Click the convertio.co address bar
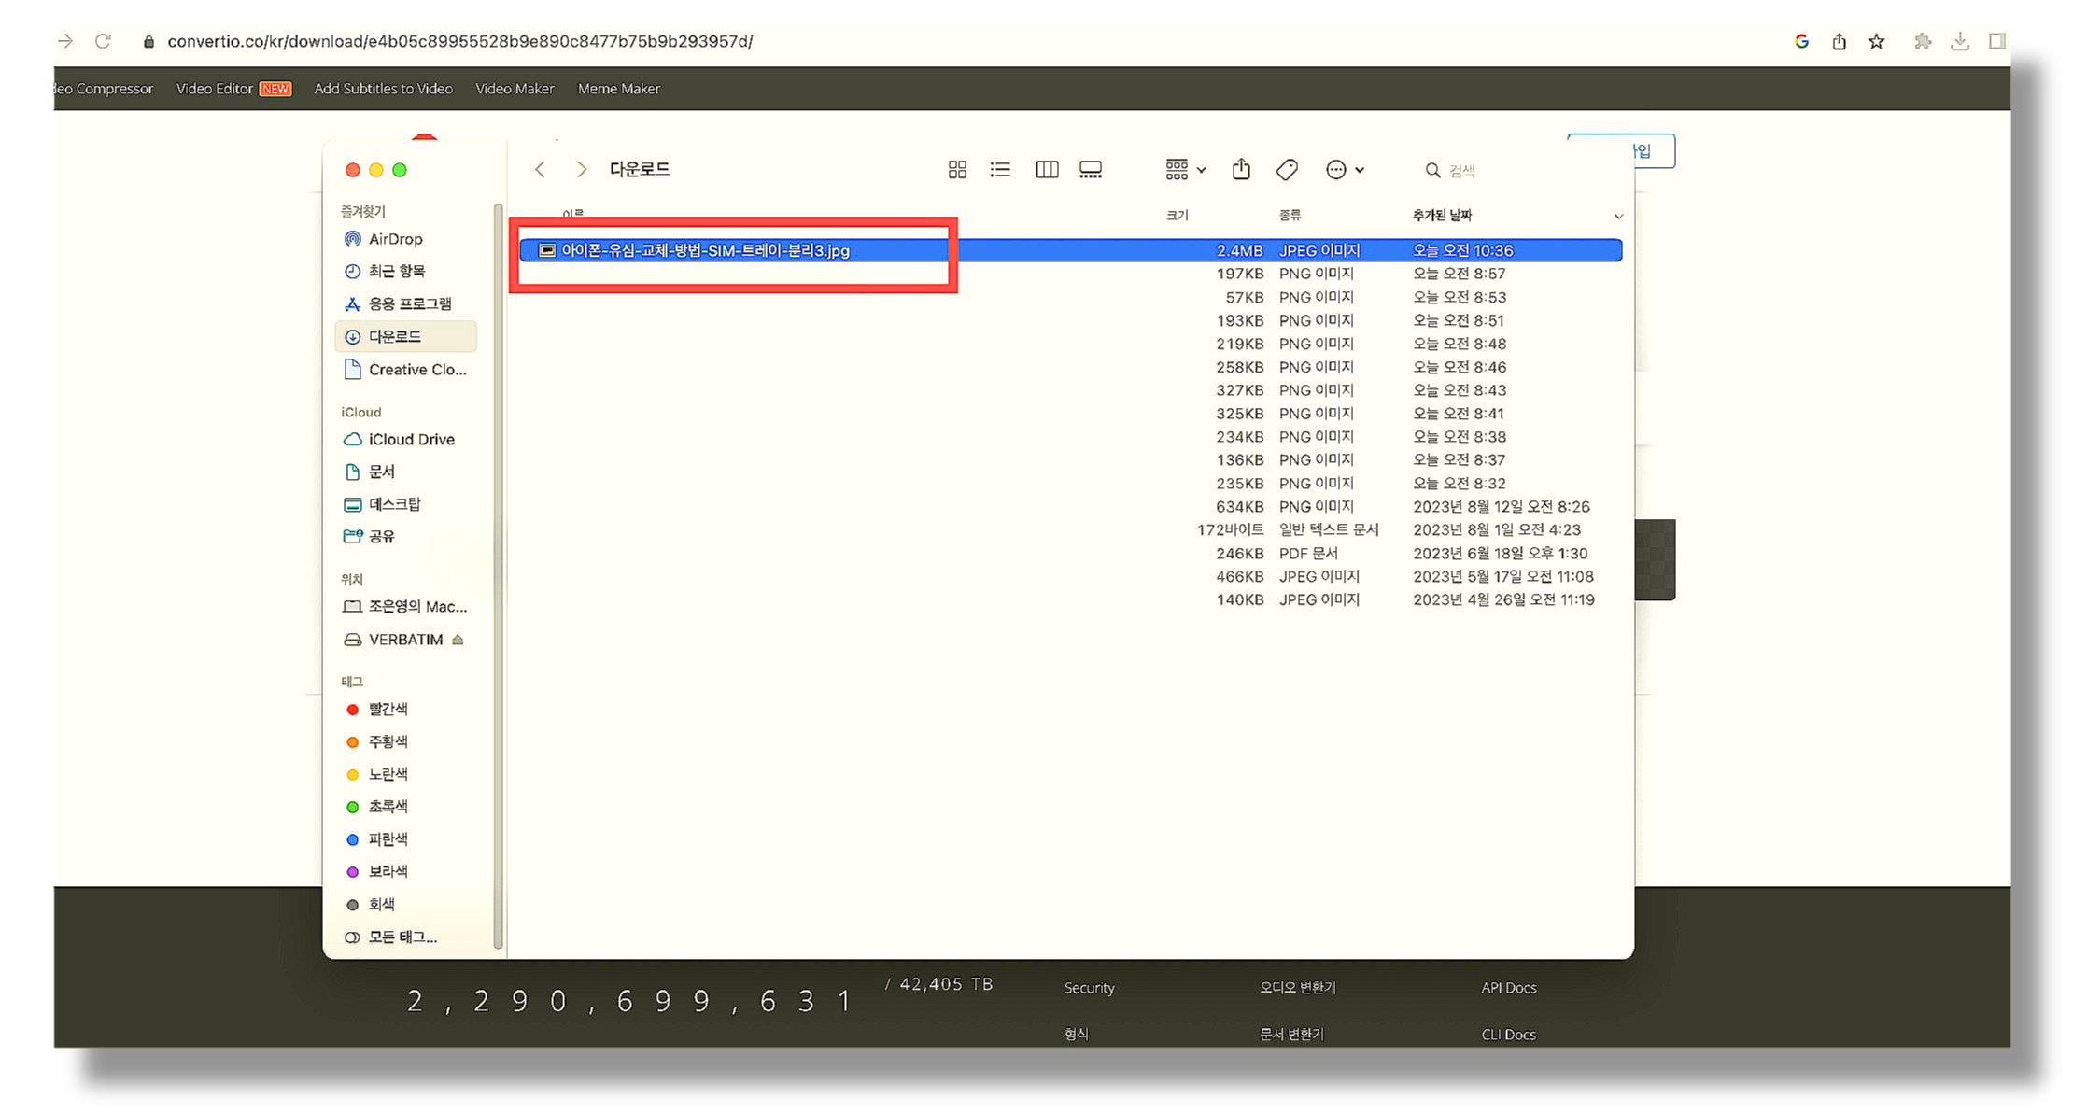Image resolution: width=2073 pixels, height=1113 pixels. [459, 41]
